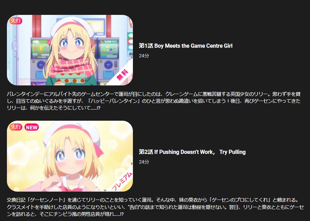Open the episode 1 thumbnail image

[70, 50]
